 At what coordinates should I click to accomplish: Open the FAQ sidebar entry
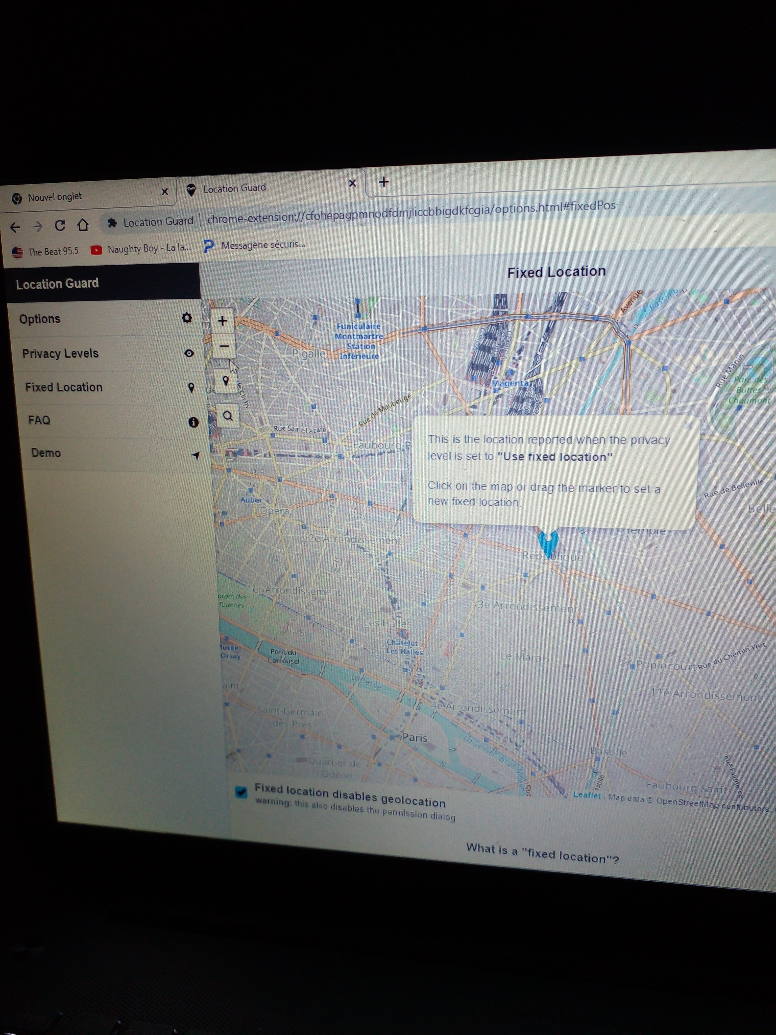39,420
